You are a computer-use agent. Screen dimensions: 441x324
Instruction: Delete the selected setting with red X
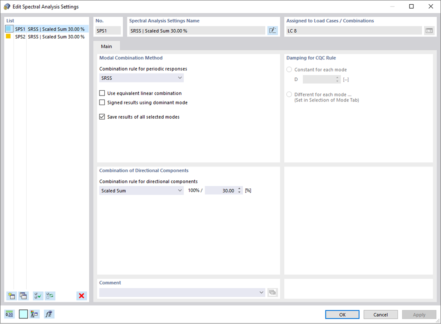click(x=81, y=296)
